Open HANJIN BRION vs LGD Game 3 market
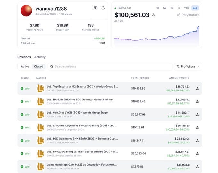 pos(80,99)
